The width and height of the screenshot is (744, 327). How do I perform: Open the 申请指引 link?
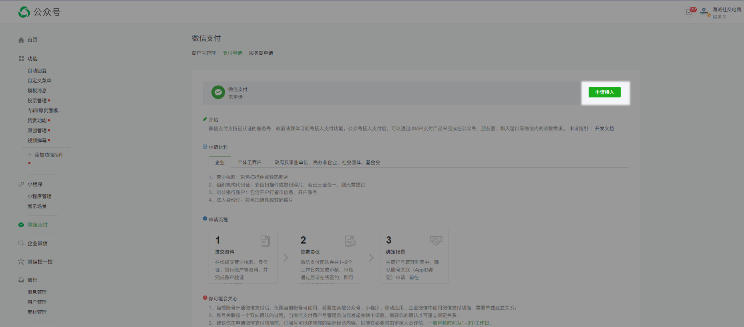579,129
